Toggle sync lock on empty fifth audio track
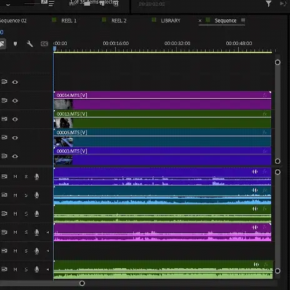 point(4,251)
